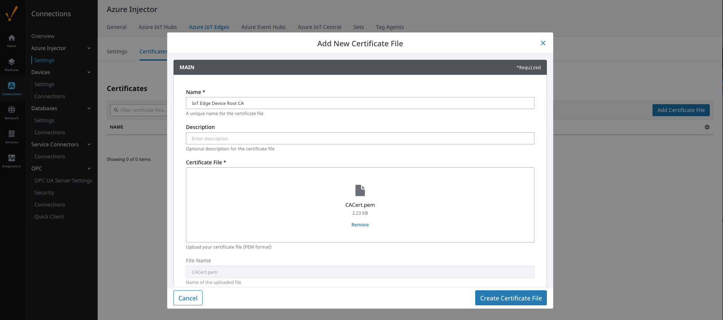Open OPC UA Server Settings in sidebar
This screenshot has width=723, height=320.
pos(63,180)
